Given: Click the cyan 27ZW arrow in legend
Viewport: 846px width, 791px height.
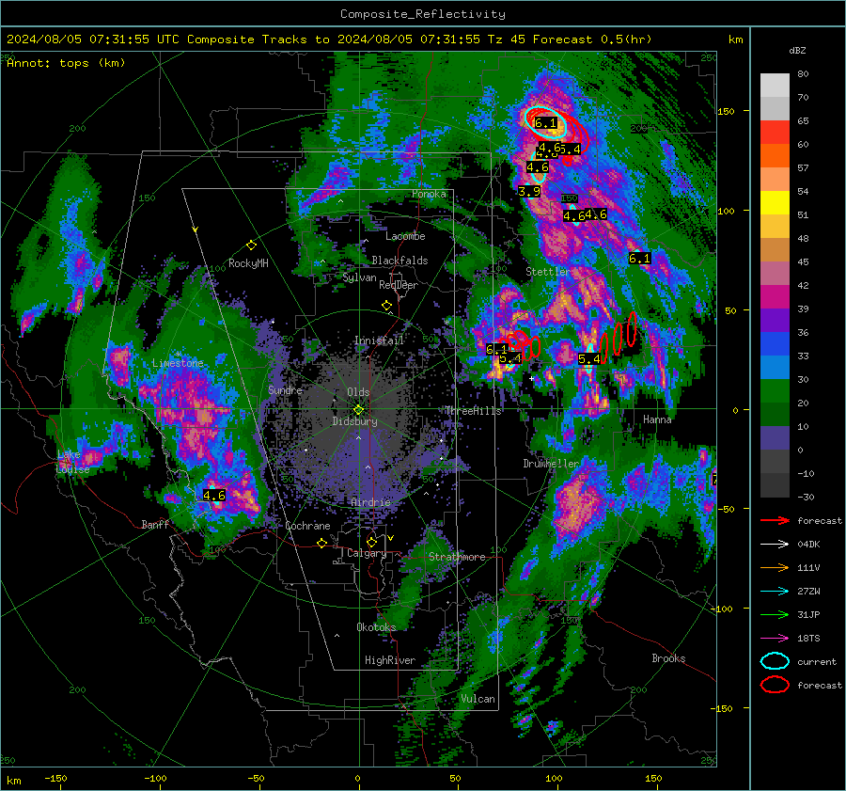Looking at the screenshot, I should (x=775, y=591).
